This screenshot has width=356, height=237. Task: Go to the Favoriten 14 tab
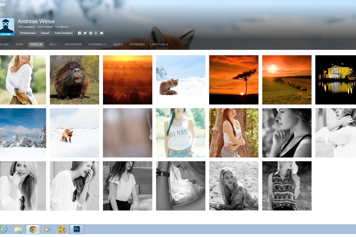click(x=97, y=45)
